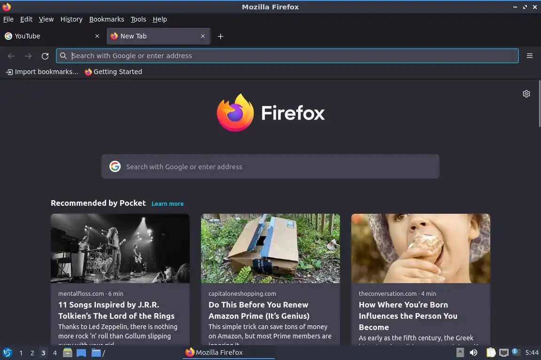
Task: Open the Pocket Learn more link
Action: click(x=167, y=203)
